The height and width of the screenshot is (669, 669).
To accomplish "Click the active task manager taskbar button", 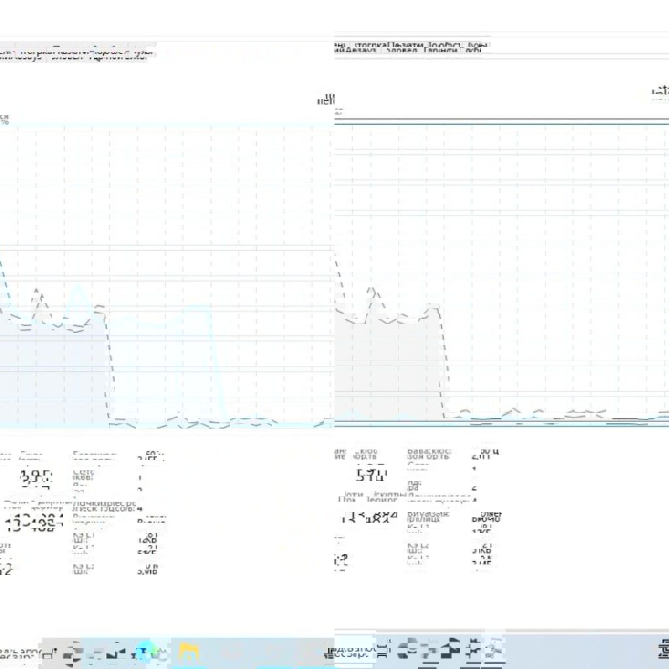I will (353, 651).
